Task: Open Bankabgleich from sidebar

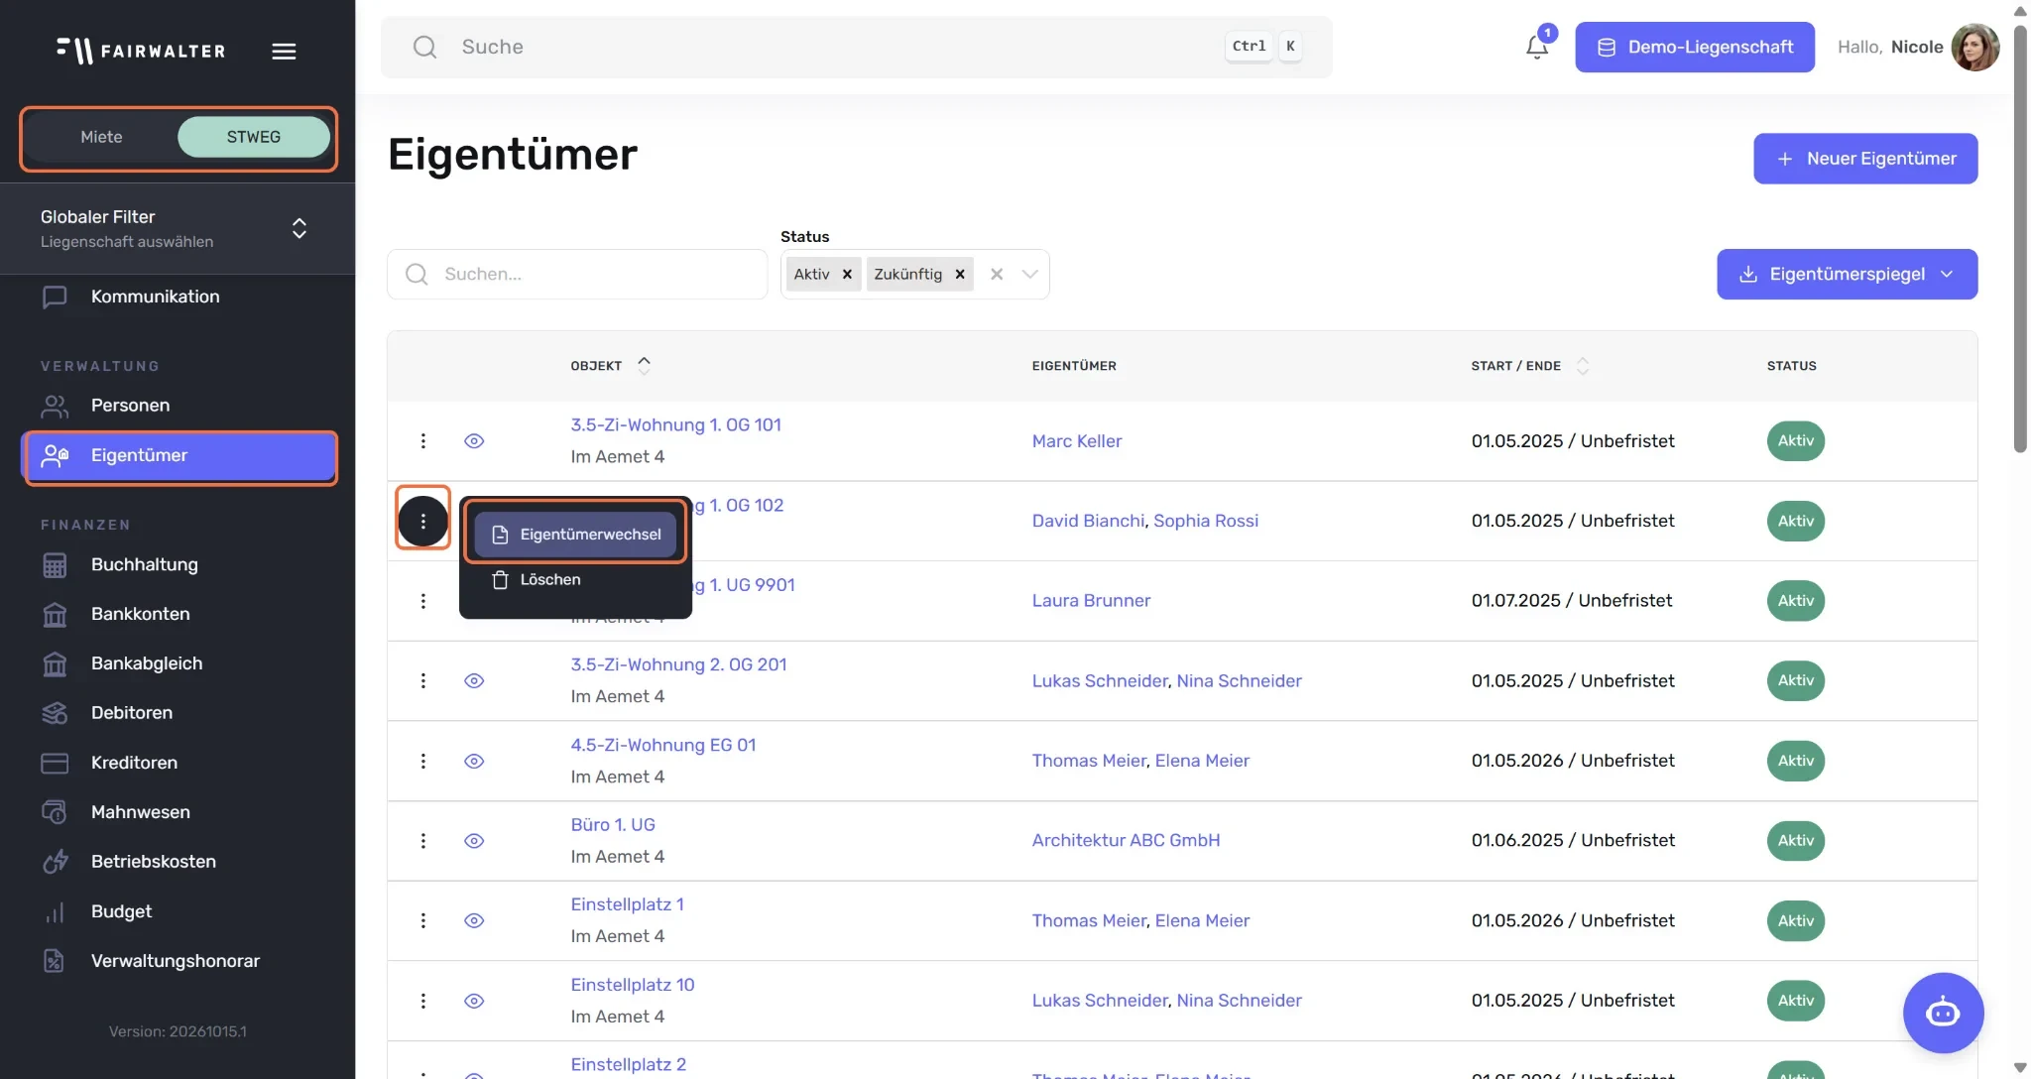Action: [146, 664]
